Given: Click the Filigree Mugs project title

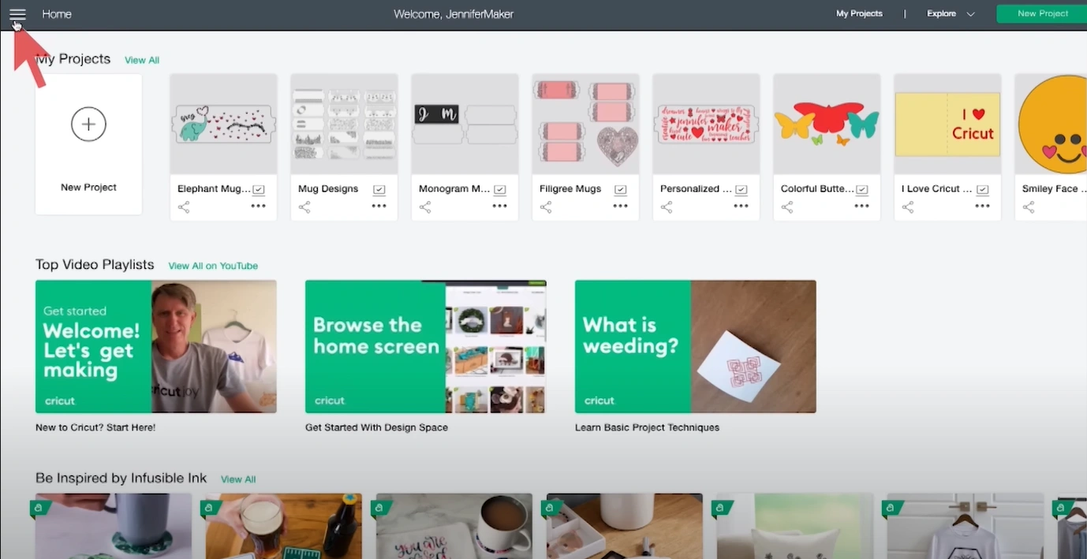Looking at the screenshot, I should coord(570,189).
